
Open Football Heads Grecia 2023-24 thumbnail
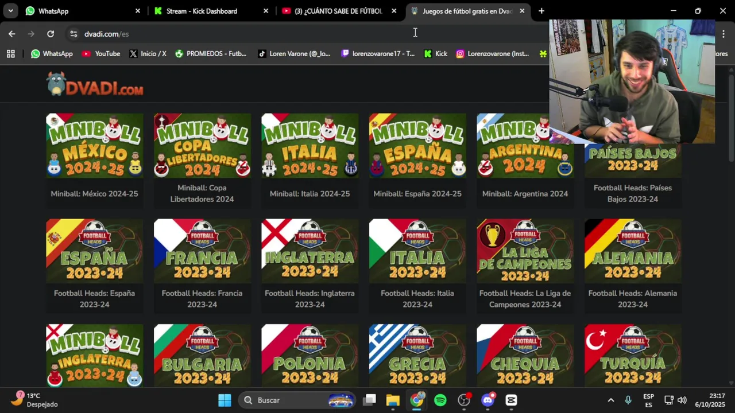(x=417, y=356)
